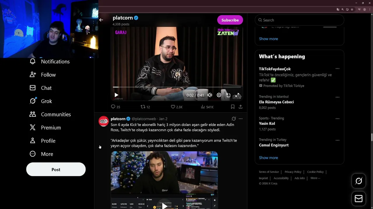Open more options for Yasin Kol trend

pyautogui.click(x=337, y=119)
